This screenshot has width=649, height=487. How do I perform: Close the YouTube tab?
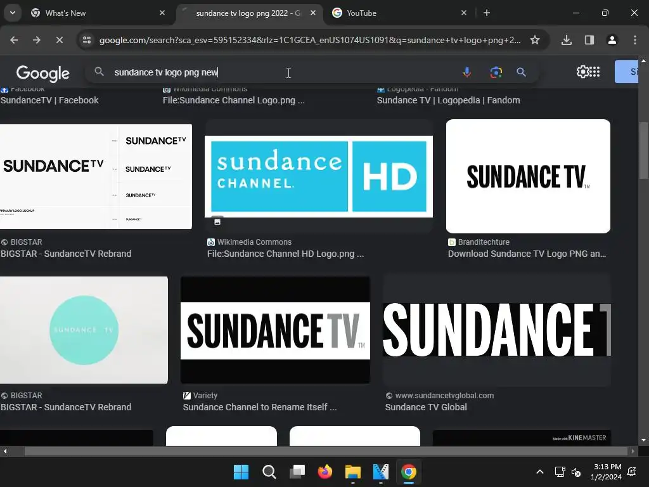(464, 13)
